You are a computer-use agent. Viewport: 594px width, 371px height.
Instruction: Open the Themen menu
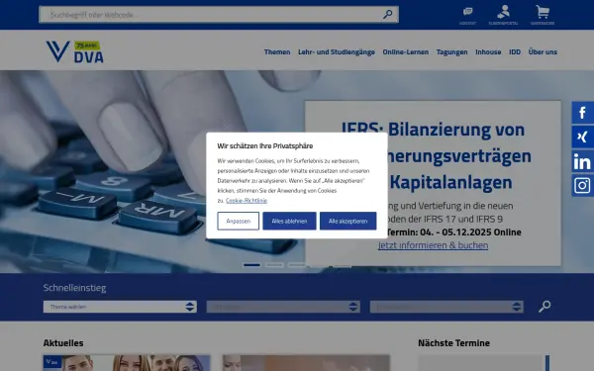277,51
